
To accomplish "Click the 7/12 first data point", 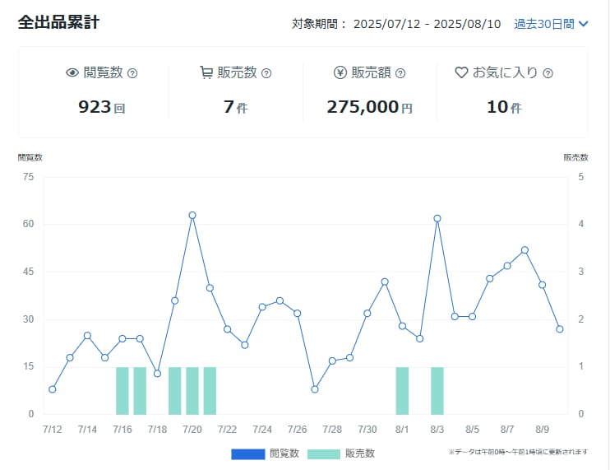I will click(x=53, y=389).
